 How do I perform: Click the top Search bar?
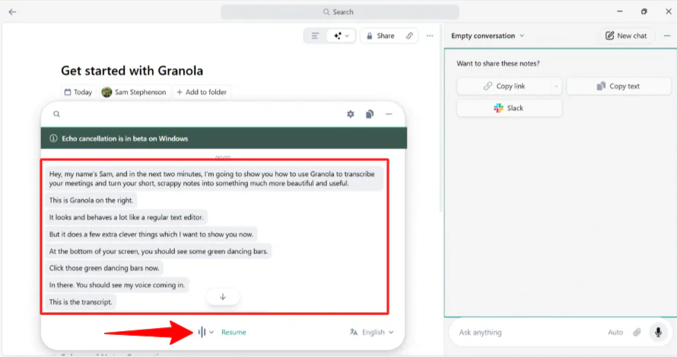[x=339, y=12]
